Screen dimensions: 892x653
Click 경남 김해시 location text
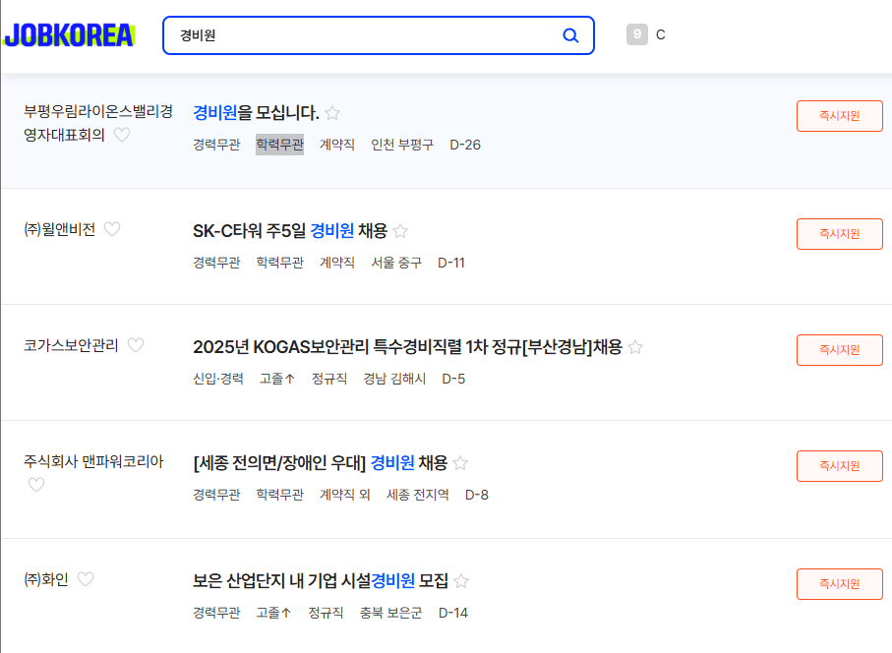(x=394, y=379)
